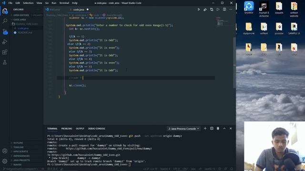Viewport: 305px width, 171px height.
Task: Open the dawahh desktop folder
Action: (279, 8)
